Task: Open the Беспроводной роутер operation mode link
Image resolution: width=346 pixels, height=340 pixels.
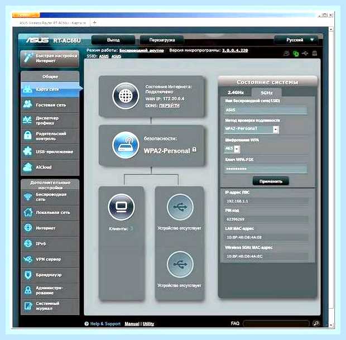Action: click(141, 50)
